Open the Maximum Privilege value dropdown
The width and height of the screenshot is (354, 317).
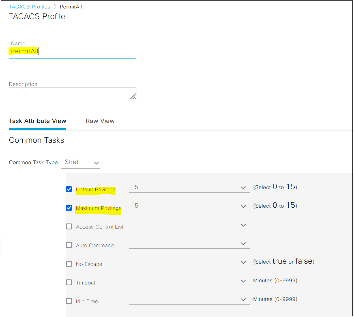(x=243, y=206)
